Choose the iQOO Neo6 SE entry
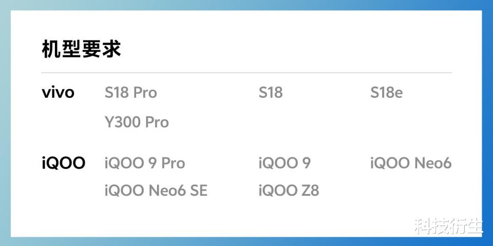The height and width of the screenshot is (246, 493). [x=156, y=191]
